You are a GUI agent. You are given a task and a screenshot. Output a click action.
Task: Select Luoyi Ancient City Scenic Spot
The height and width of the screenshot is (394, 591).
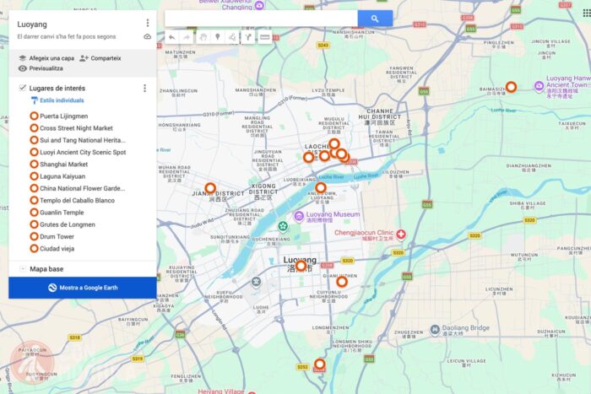point(83,152)
